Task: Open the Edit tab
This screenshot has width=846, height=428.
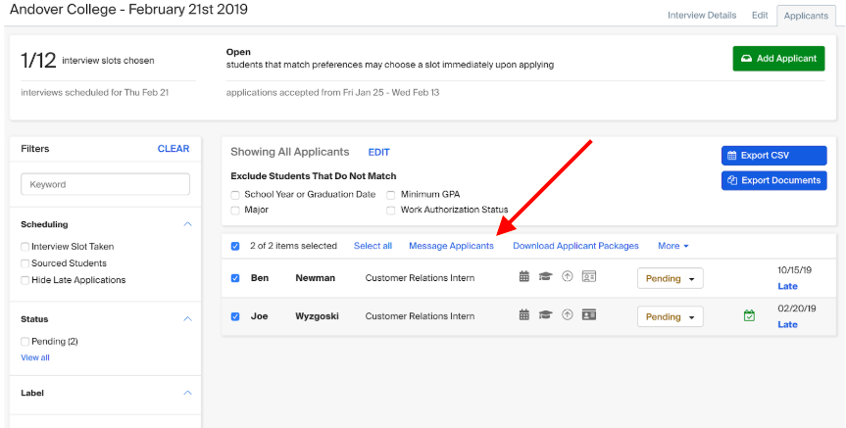Action: [760, 15]
